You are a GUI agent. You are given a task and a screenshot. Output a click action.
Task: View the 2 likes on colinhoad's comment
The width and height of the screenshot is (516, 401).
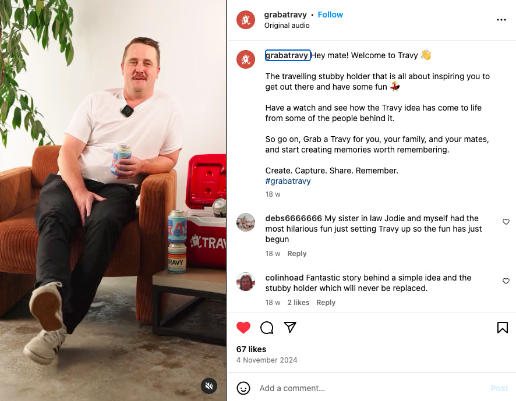click(x=298, y=302)
